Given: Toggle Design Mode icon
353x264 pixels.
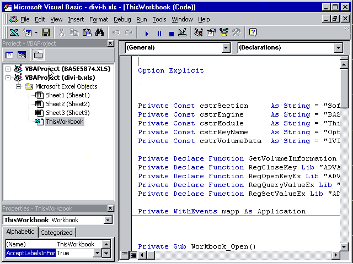Looking at the screenshot, I should [x=183, y=32].
